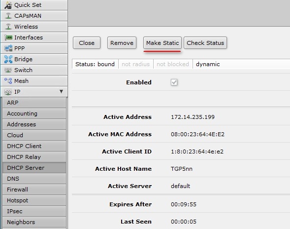Select the Active Address value 172.14.235.199
Viewport: 290px width, 229px height.
193,117
